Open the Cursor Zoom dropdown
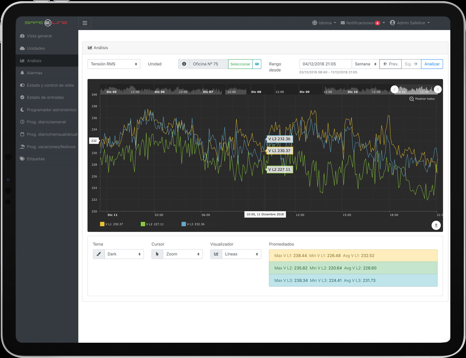Screen dimensions: 466x358 click(x=183, y=254)
